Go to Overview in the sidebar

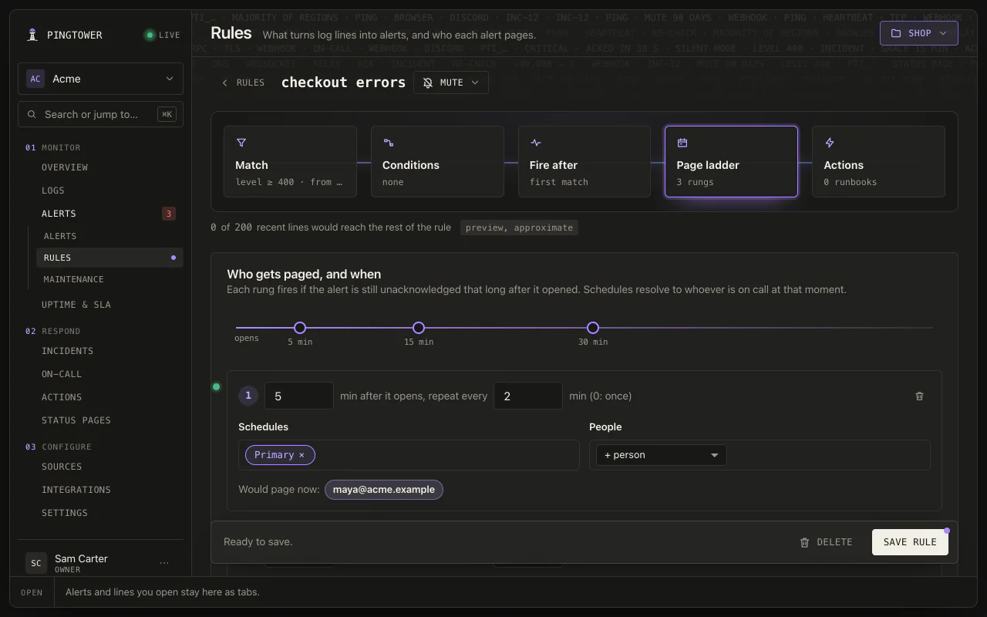65,167
